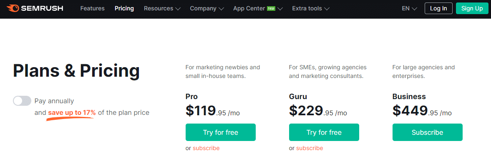Expand the App Center menu

[x=258, y=8]
